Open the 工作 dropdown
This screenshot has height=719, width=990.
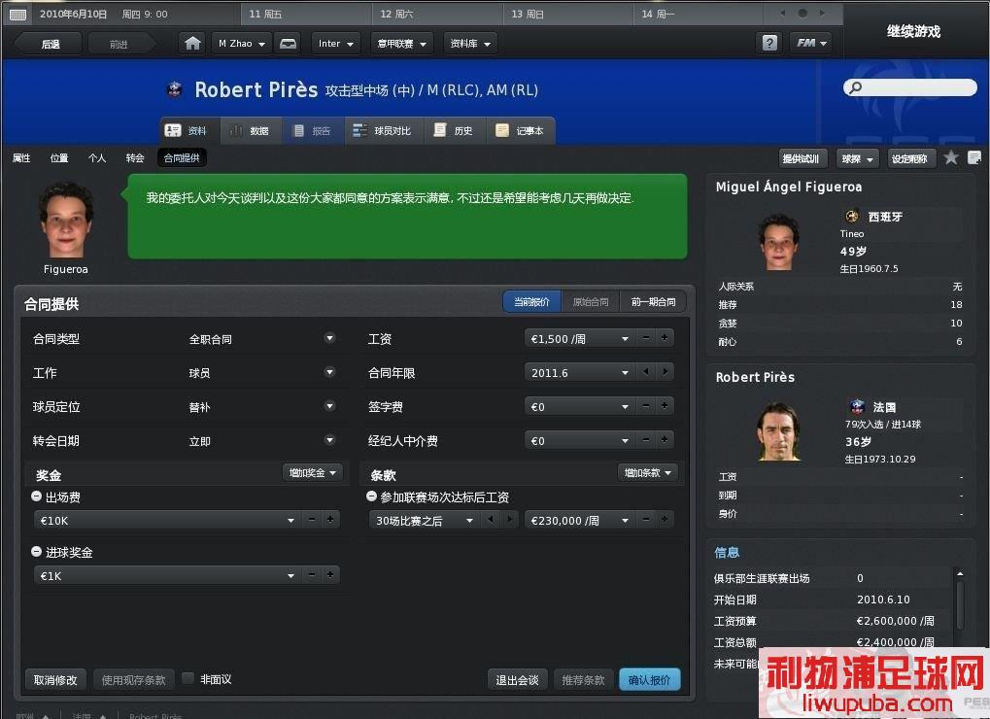click(329, 372)
